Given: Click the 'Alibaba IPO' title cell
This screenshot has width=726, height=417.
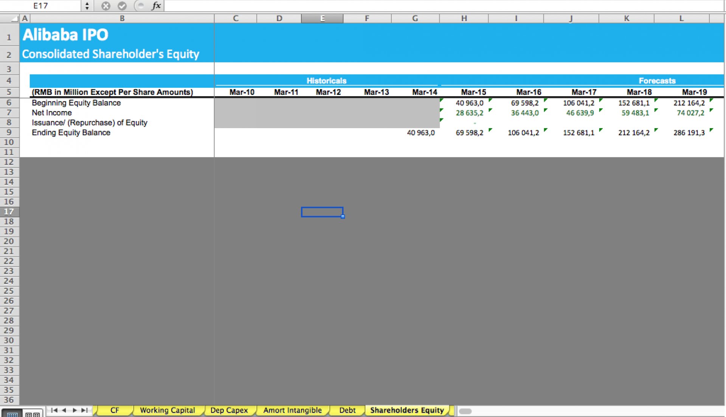Looking at the screenshot, I should tap(65, 35).
